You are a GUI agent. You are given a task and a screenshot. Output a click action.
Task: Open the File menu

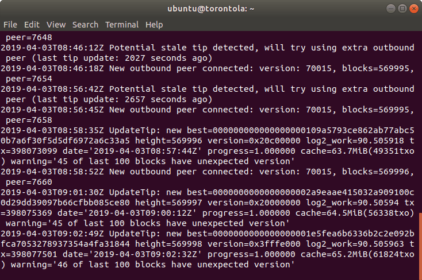(x=10, y=25)
